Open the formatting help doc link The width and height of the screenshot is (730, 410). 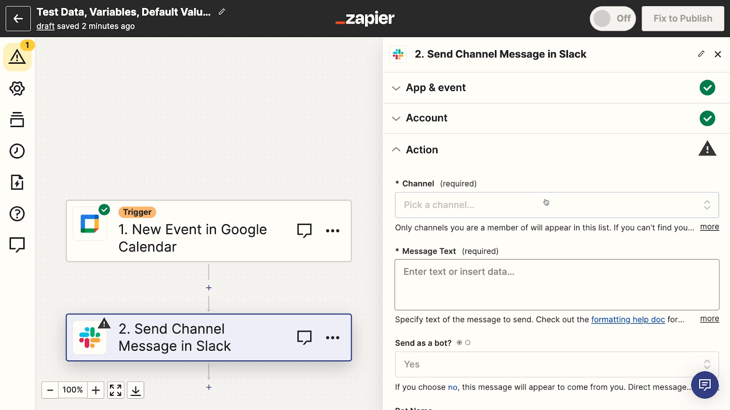click(x=628, y=319)
